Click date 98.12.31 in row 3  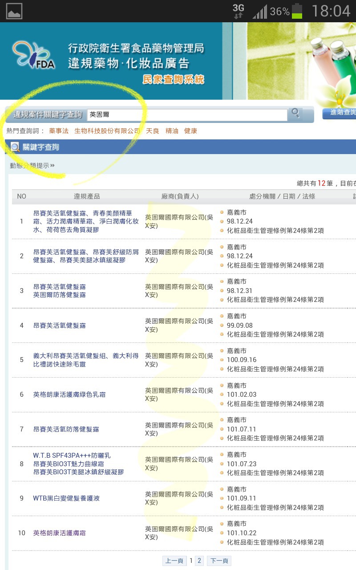pyautogui.click(x=239, y=291)
